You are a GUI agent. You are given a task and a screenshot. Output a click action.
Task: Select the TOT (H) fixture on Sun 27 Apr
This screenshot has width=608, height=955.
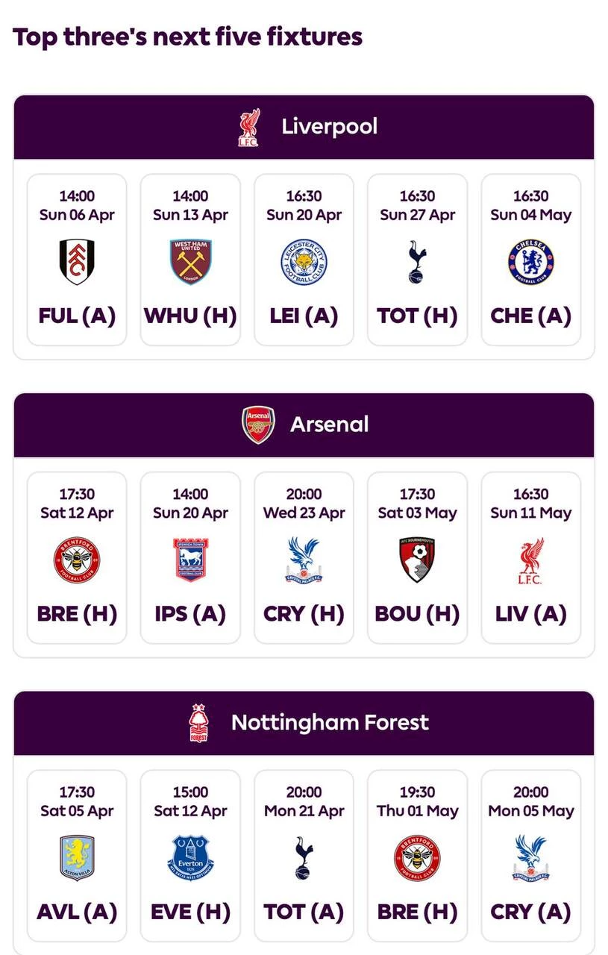tap(417, 260)
